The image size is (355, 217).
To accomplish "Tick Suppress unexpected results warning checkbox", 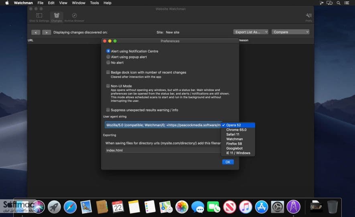I will (108, 110).
